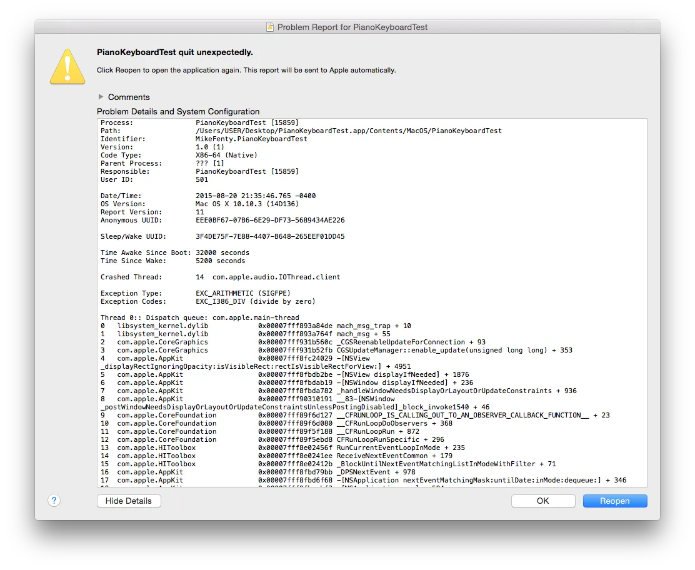
Task: Click stack frame 0 'mach_msg_trap + 10'
Action: [x=374, y=326]
